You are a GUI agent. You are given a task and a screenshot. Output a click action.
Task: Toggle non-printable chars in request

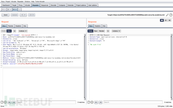[x=15, y=31]
